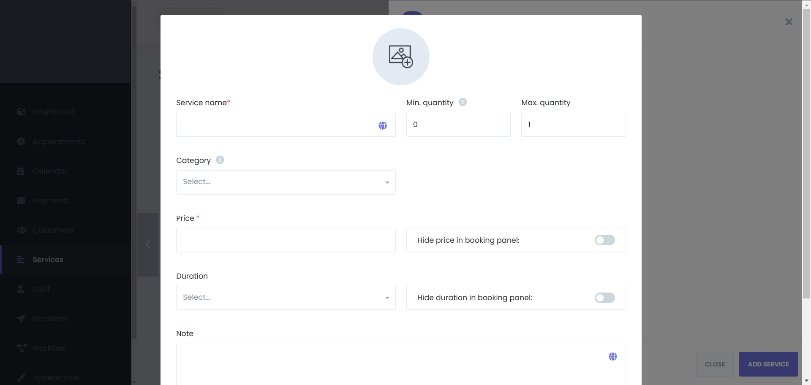Click the left chevron collapse arrow
Screen dimensions: 811x385
(148, 245)
